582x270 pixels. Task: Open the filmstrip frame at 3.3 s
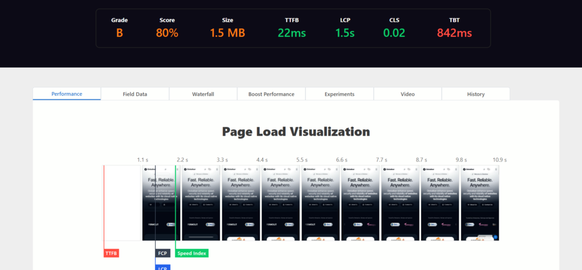tap(201, 202)
